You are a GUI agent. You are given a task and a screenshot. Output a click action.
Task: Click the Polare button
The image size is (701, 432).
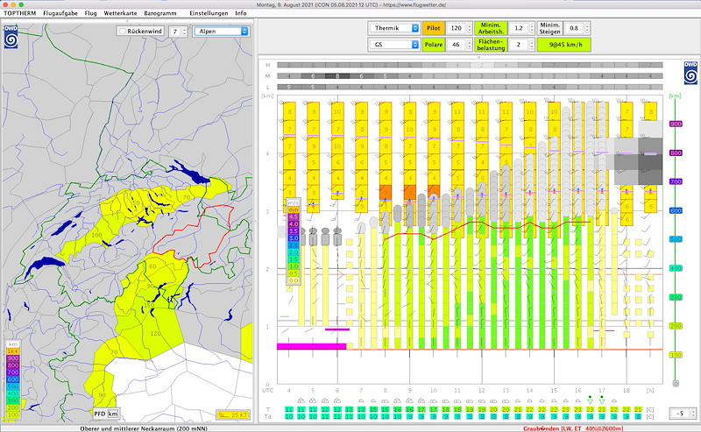coord(433,45)
